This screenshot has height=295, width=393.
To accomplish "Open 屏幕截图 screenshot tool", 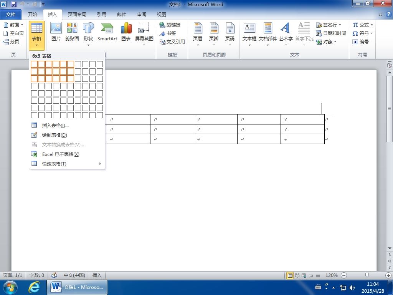I will [144, 34].
